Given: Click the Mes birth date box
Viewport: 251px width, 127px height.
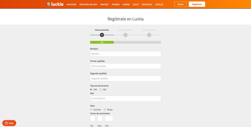Looking at the screenshot, I should click(x=100, y=118).
